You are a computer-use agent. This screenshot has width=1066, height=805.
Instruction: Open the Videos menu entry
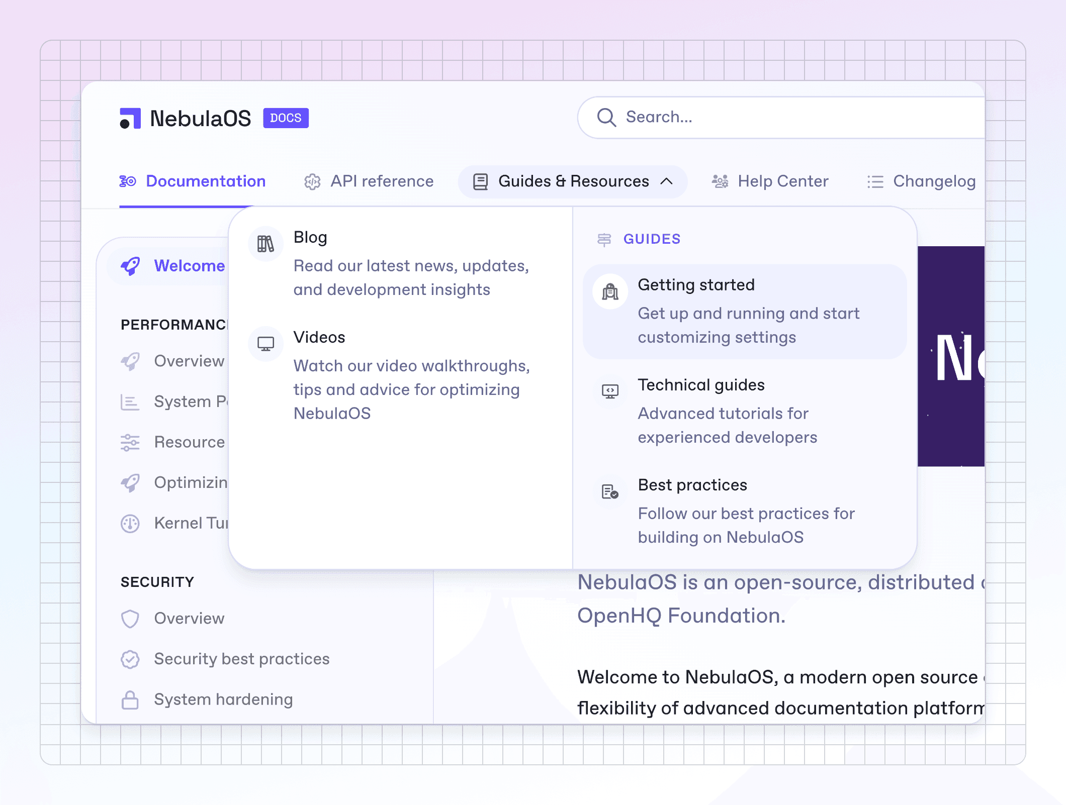(401, 375)
